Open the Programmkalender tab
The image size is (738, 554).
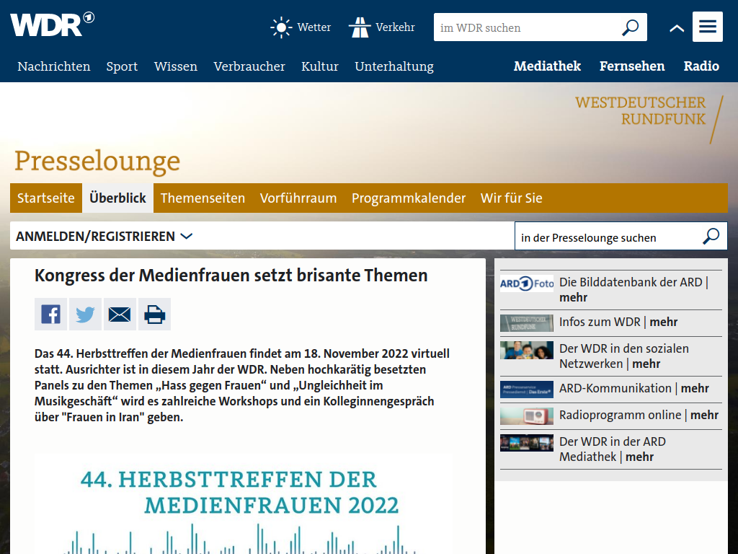tap(409, 198)
